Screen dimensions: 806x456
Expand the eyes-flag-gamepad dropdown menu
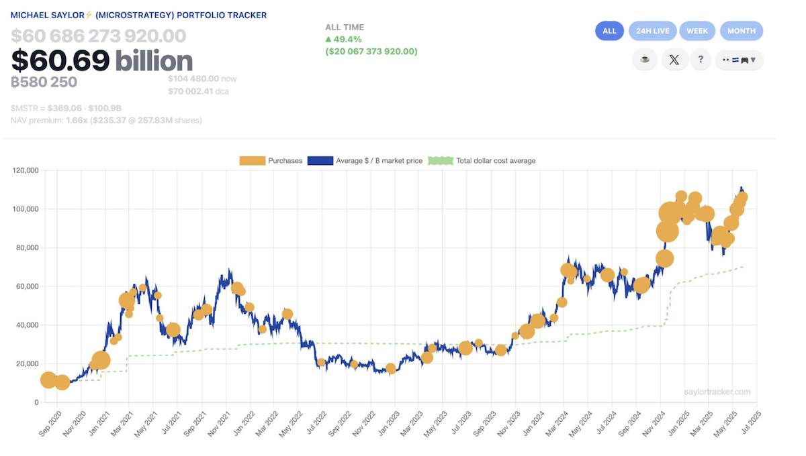[x=740, y=60]
